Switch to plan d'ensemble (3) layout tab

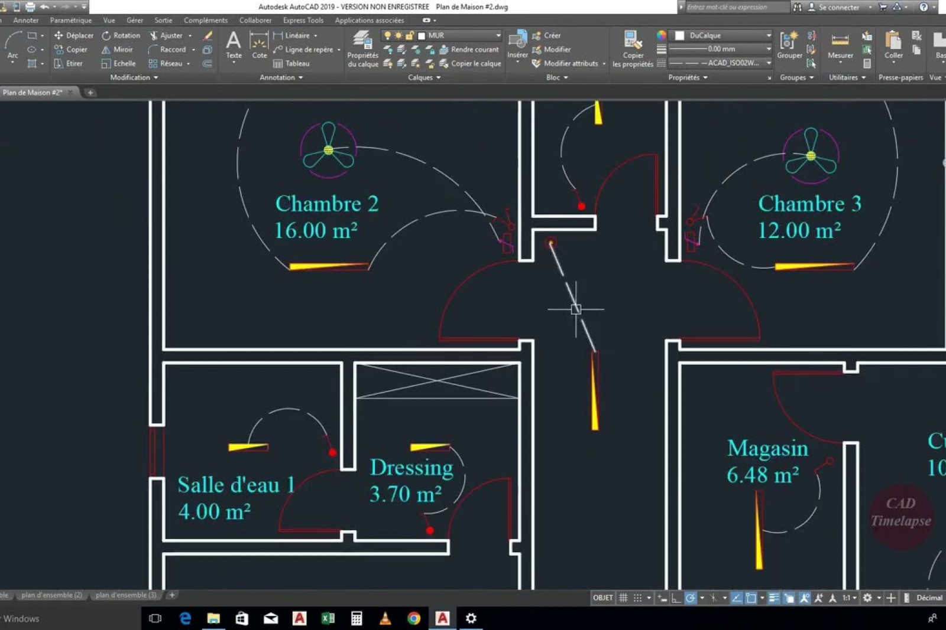click(x=126, y=595)
